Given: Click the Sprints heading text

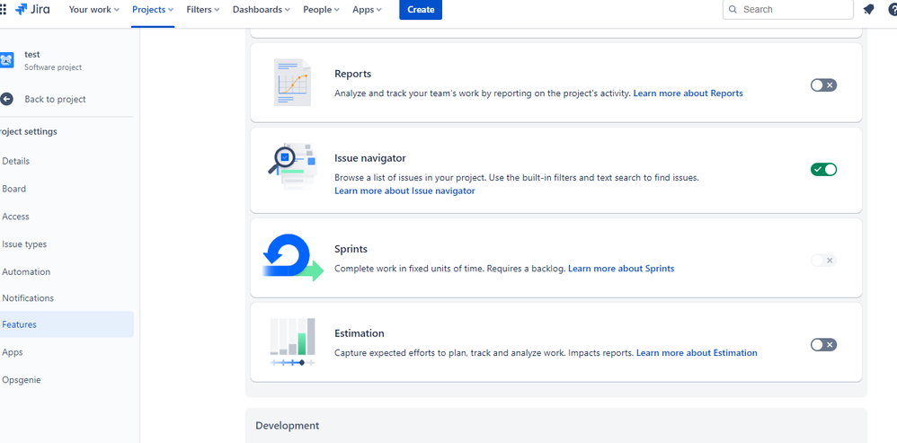Looking at the screenshot, I should [x=351, y=249].
